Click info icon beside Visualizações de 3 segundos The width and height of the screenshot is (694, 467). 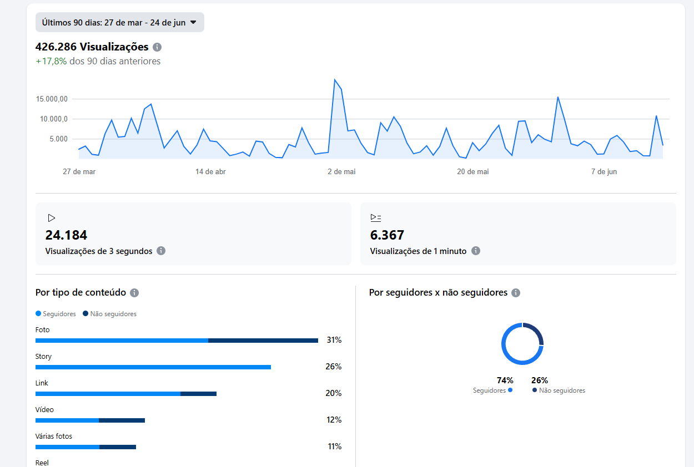pyautogui.click(x=161, y=251)
